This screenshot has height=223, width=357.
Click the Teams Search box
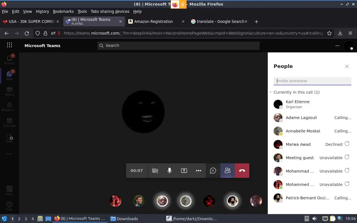[x=178, y=45]
